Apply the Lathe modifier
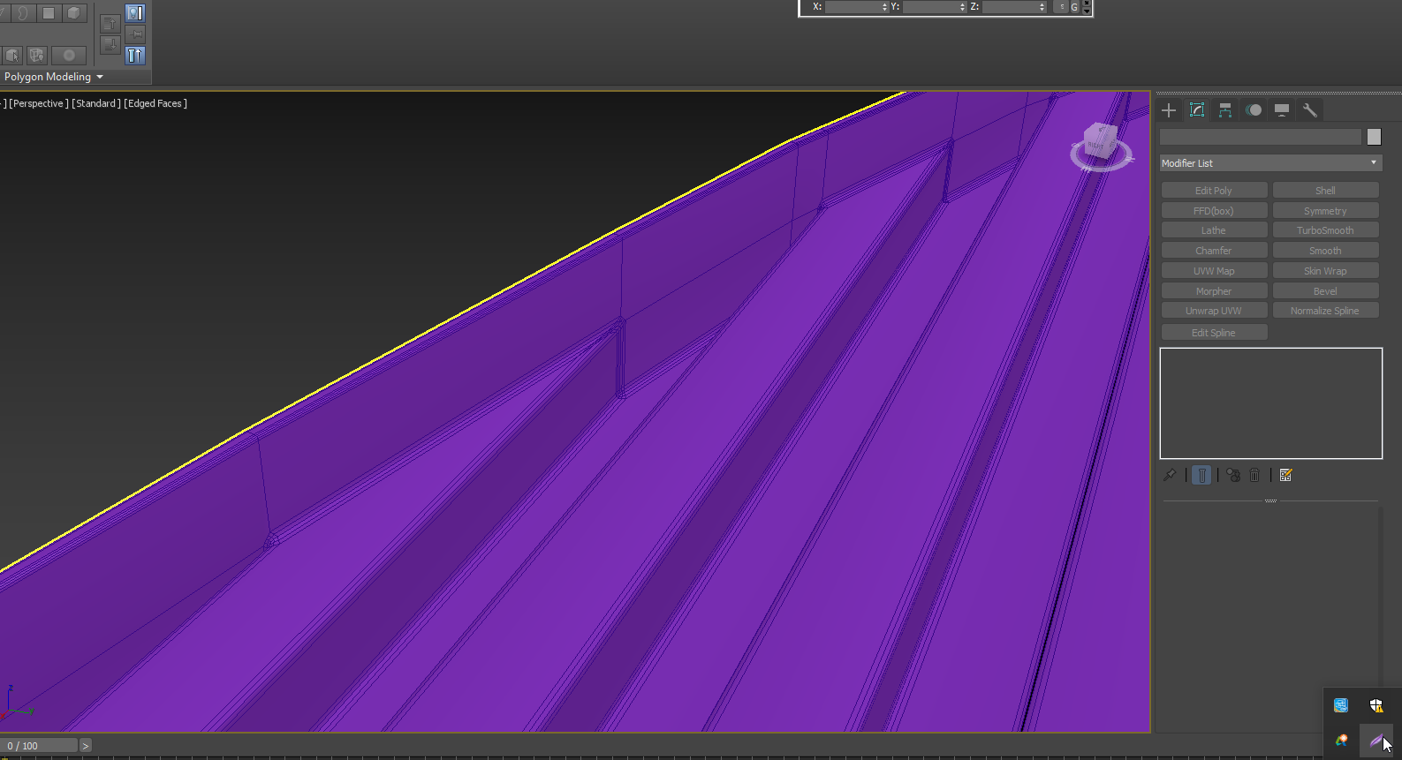1402x760 pixels. pyautogui.click(x=1214, y=230)
